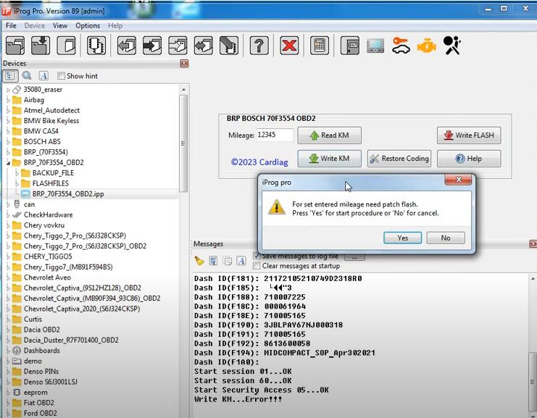Image resolution: width=537 pixels, height=418 pixels.
Task: Click the font 'A' icon in Devices panel
Action: tap(43, 75)
